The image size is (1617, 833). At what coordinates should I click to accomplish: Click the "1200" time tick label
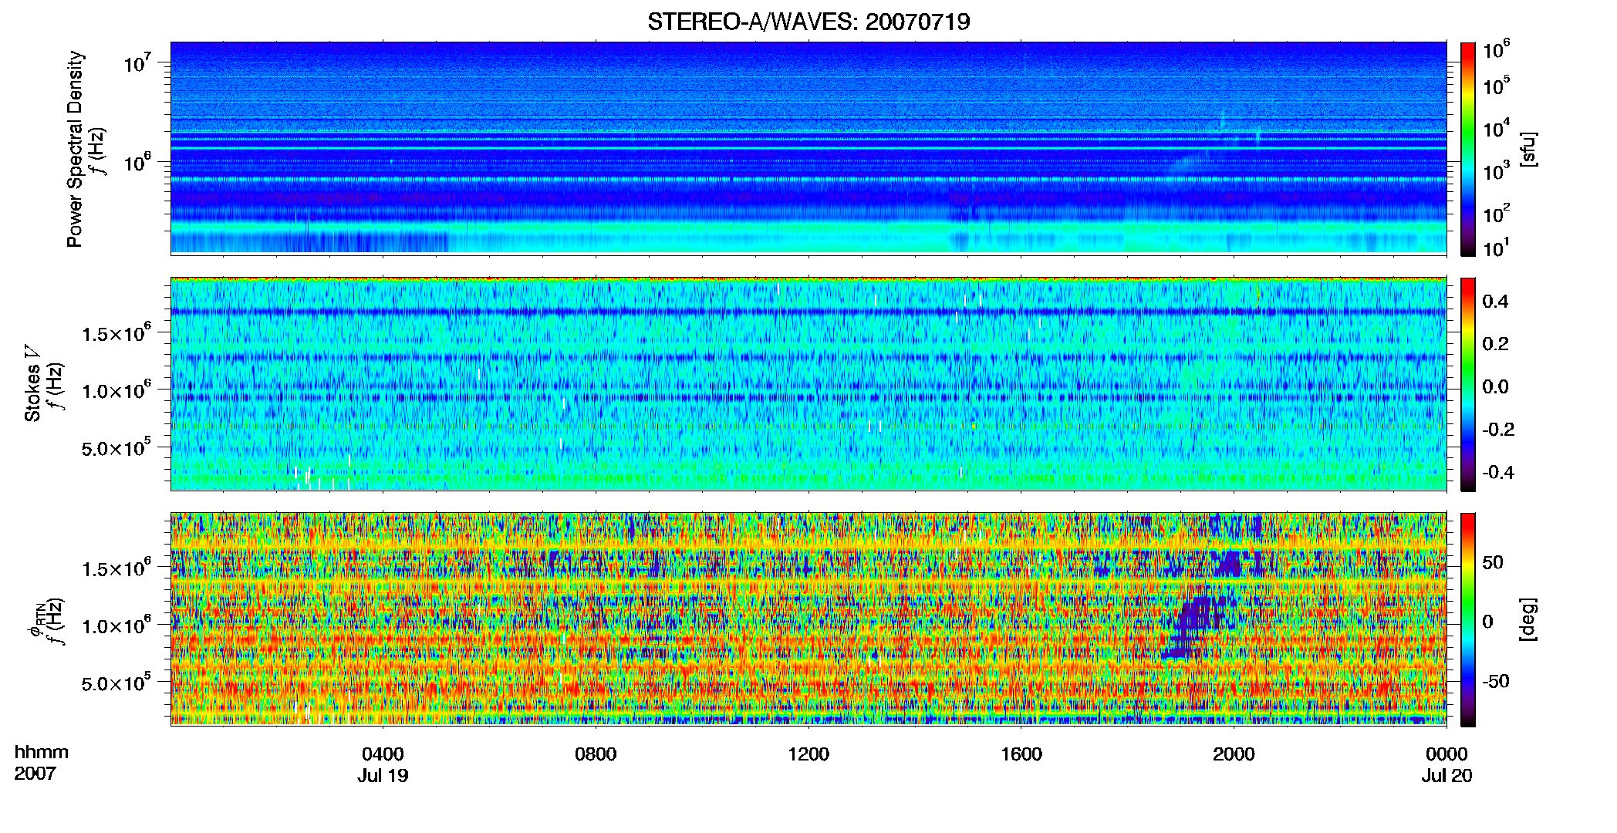point(808,754)
